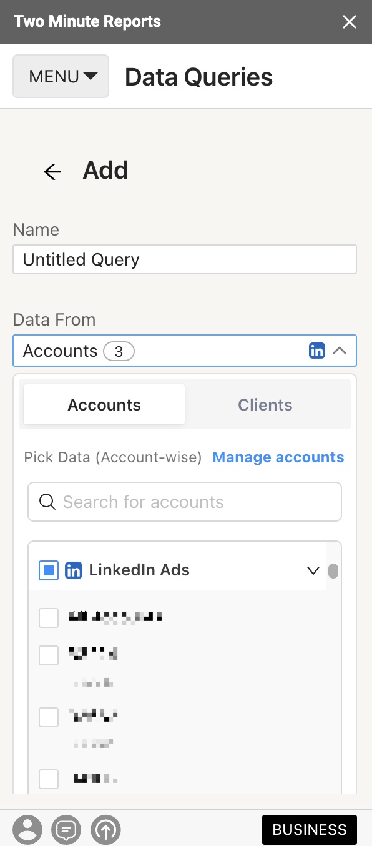The width and height of the screenshot is (372, 846).
Task: Toggle the LinkedIn Ads group checkbox
Action: point(49,570)
